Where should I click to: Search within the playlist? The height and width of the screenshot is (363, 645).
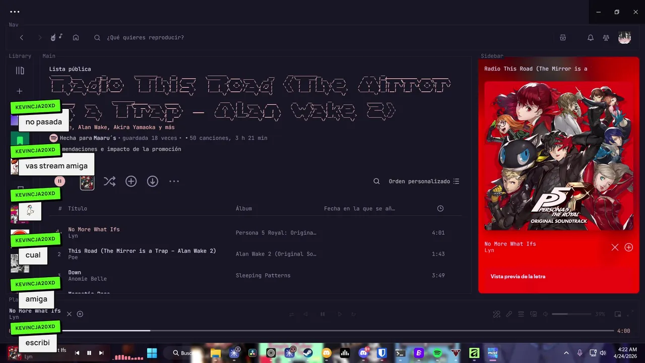pyautogui.click(x=376, y=181)
